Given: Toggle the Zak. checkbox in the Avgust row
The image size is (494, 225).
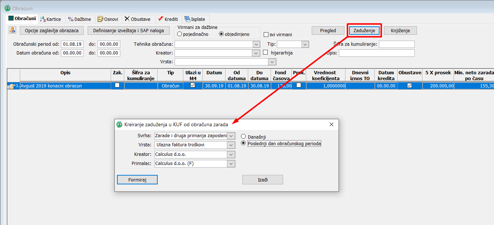Looking at the screenshot, I should 117,85.
